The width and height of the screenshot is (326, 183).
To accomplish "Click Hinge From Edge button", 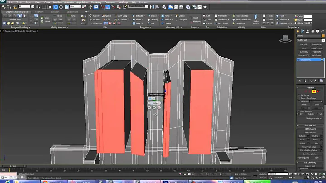I will click(308, 147).
